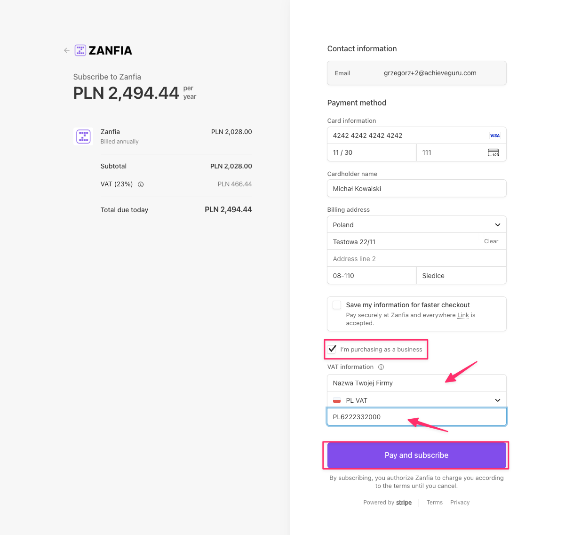Image resolution: width=581 pixels, height=535 pixels.
Task: Click the Visa card brand icon
Action: click(x=494, y=136)
